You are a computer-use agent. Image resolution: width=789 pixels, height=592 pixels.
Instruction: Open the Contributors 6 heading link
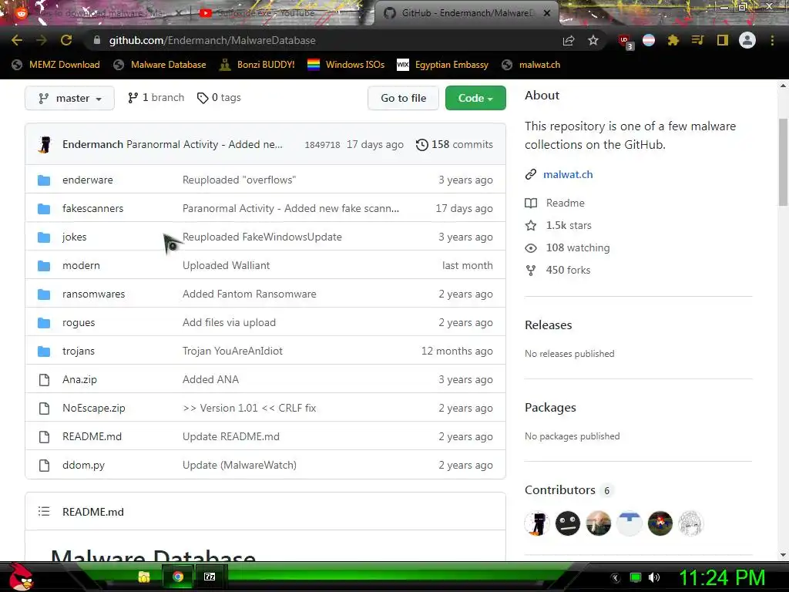coord(569,489)
